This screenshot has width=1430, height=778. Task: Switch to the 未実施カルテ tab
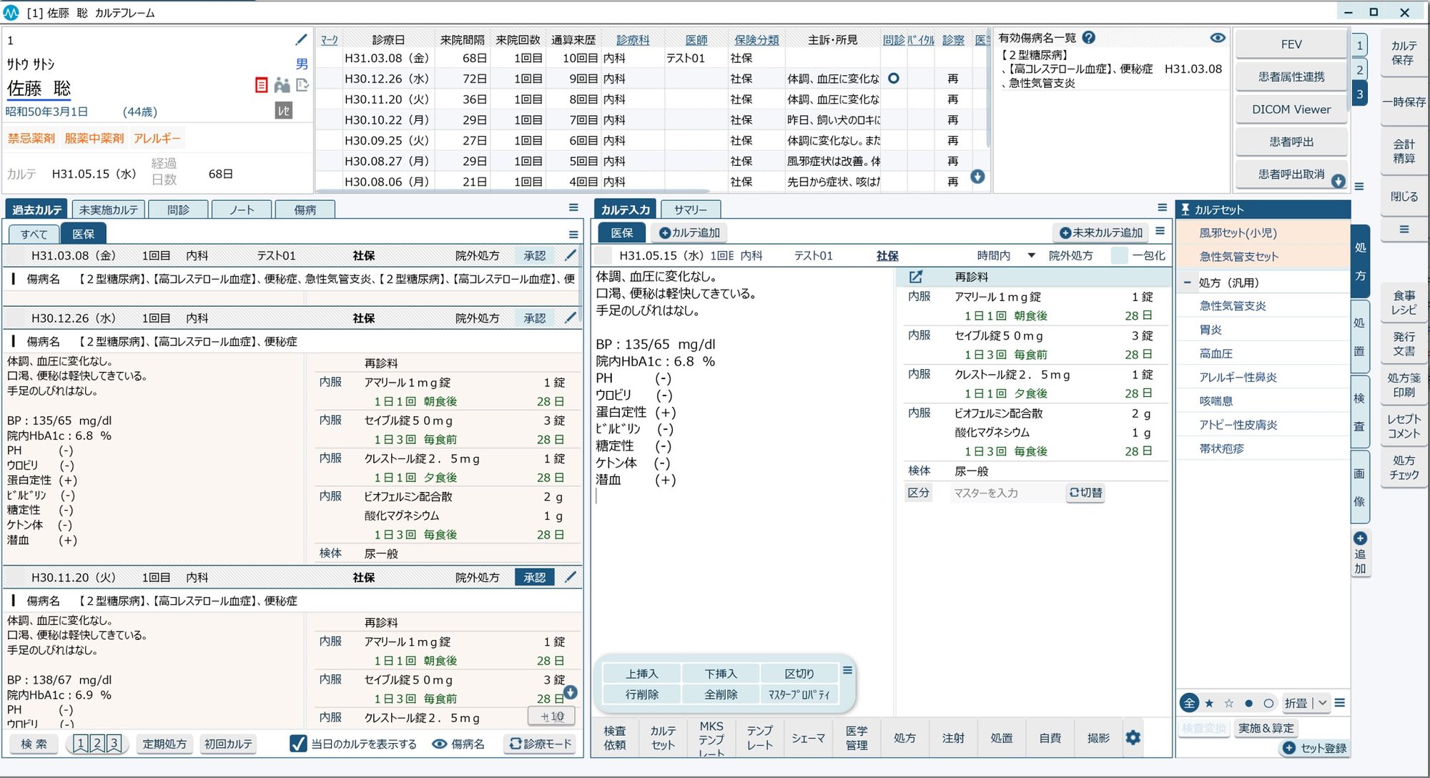click(108, 210)
